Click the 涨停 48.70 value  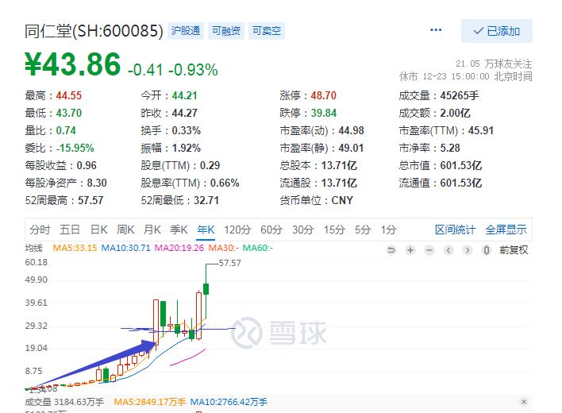tap(324, 96)
